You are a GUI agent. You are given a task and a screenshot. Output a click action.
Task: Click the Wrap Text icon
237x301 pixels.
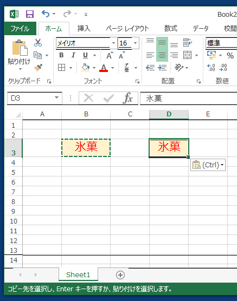(187, 43)
